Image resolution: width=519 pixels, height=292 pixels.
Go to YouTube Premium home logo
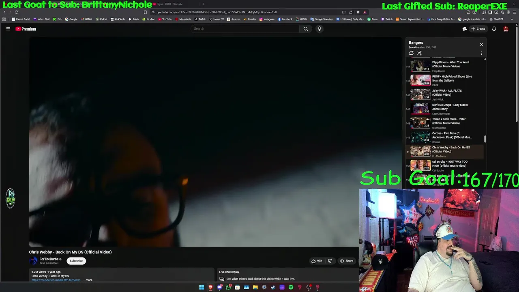(x=26, y=29)
